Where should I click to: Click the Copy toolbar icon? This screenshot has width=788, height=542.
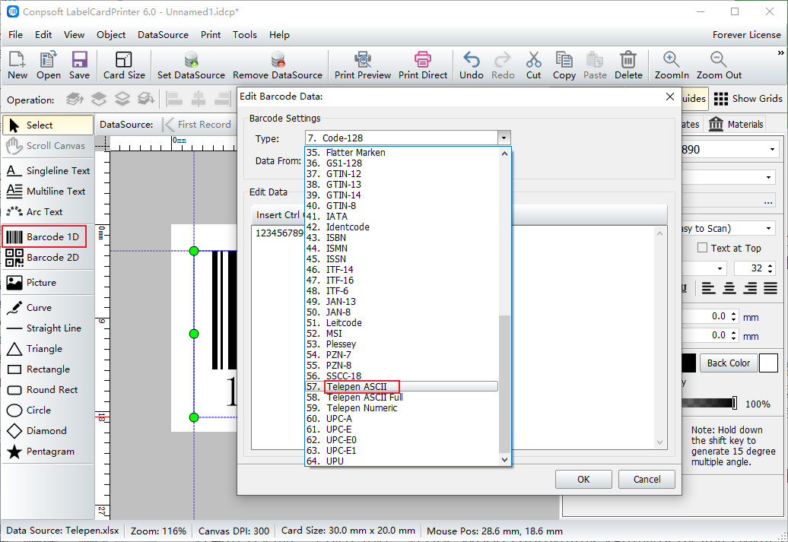pos(564,65)
